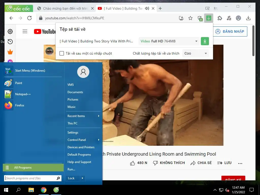Open browser downloads tray icon
Viewport: 260px width, 195px height.
(x=248, y=18)
